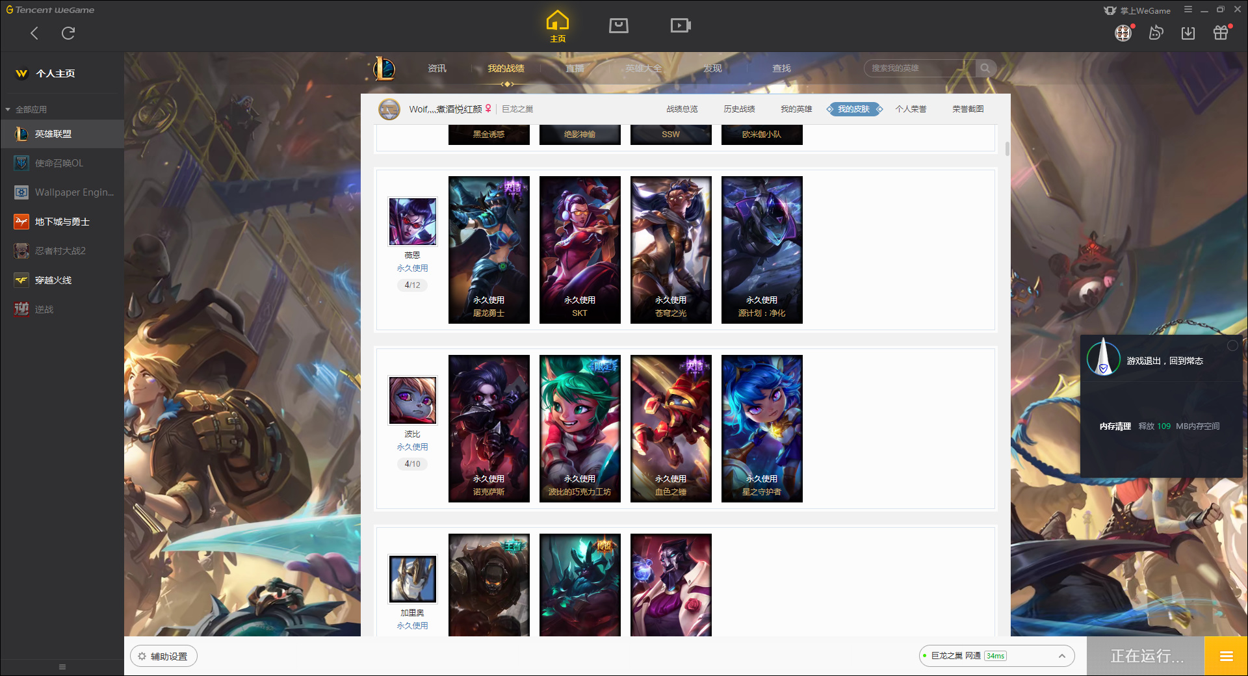This screenshot has width=1248, height=676.
Task: Open 穿越火线 in the sidebar
Action: pyautogui.click(x=62, y=280)
